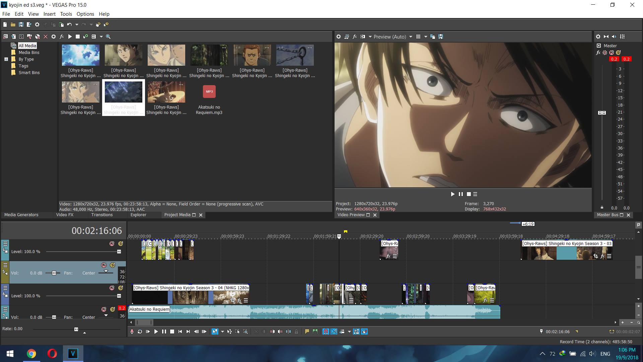The height and width of the screenshot is (362, 643).
Task: Open the Windows Start menu
Action: (10, 354)
